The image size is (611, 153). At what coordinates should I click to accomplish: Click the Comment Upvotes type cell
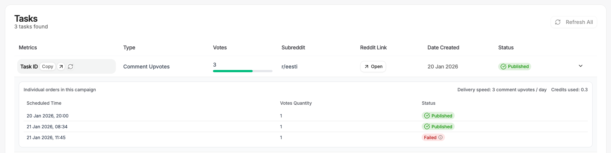[x=146, y=67]
